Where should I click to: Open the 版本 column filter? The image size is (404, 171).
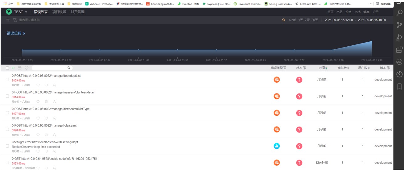tap(388, 68)
